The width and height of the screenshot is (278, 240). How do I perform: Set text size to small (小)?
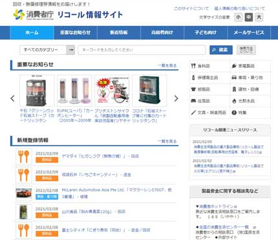pyautogui.click(x=238, y=17)
